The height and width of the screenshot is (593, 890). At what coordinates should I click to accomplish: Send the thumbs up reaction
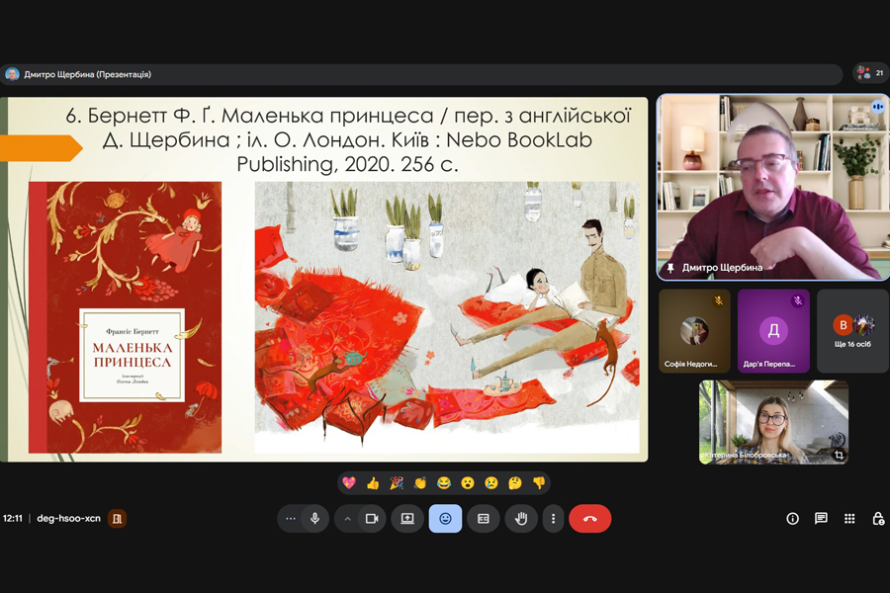pos(373,483)
